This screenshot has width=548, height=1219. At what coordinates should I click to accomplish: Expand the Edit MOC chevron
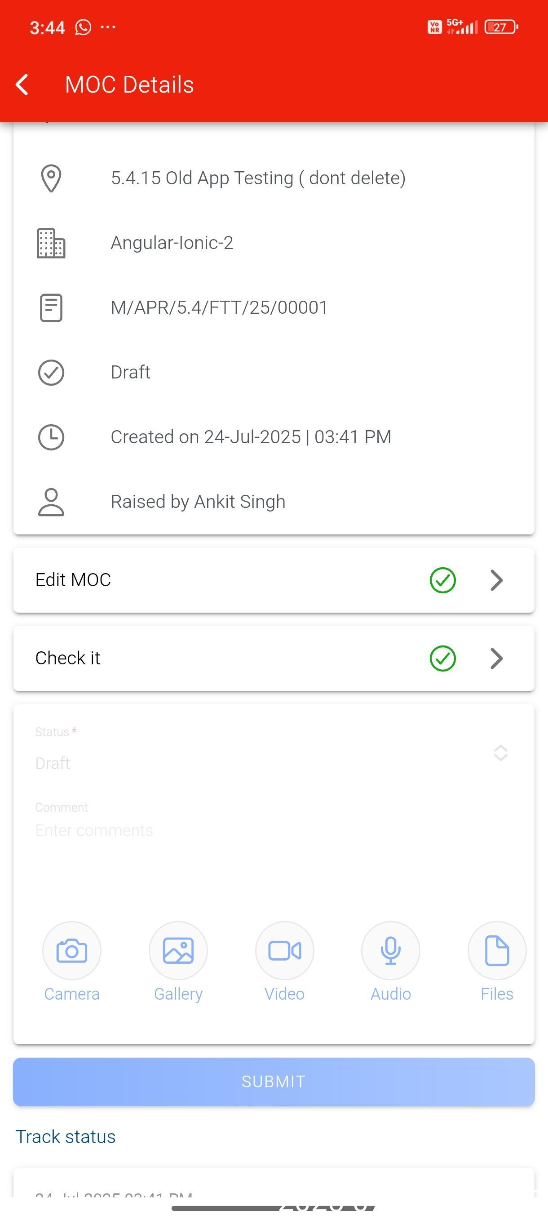point(496,580)
